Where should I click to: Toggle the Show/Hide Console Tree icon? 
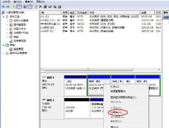coord(19,7)
